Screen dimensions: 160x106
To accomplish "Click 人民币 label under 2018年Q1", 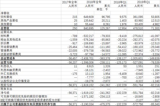I will point(122,6).
